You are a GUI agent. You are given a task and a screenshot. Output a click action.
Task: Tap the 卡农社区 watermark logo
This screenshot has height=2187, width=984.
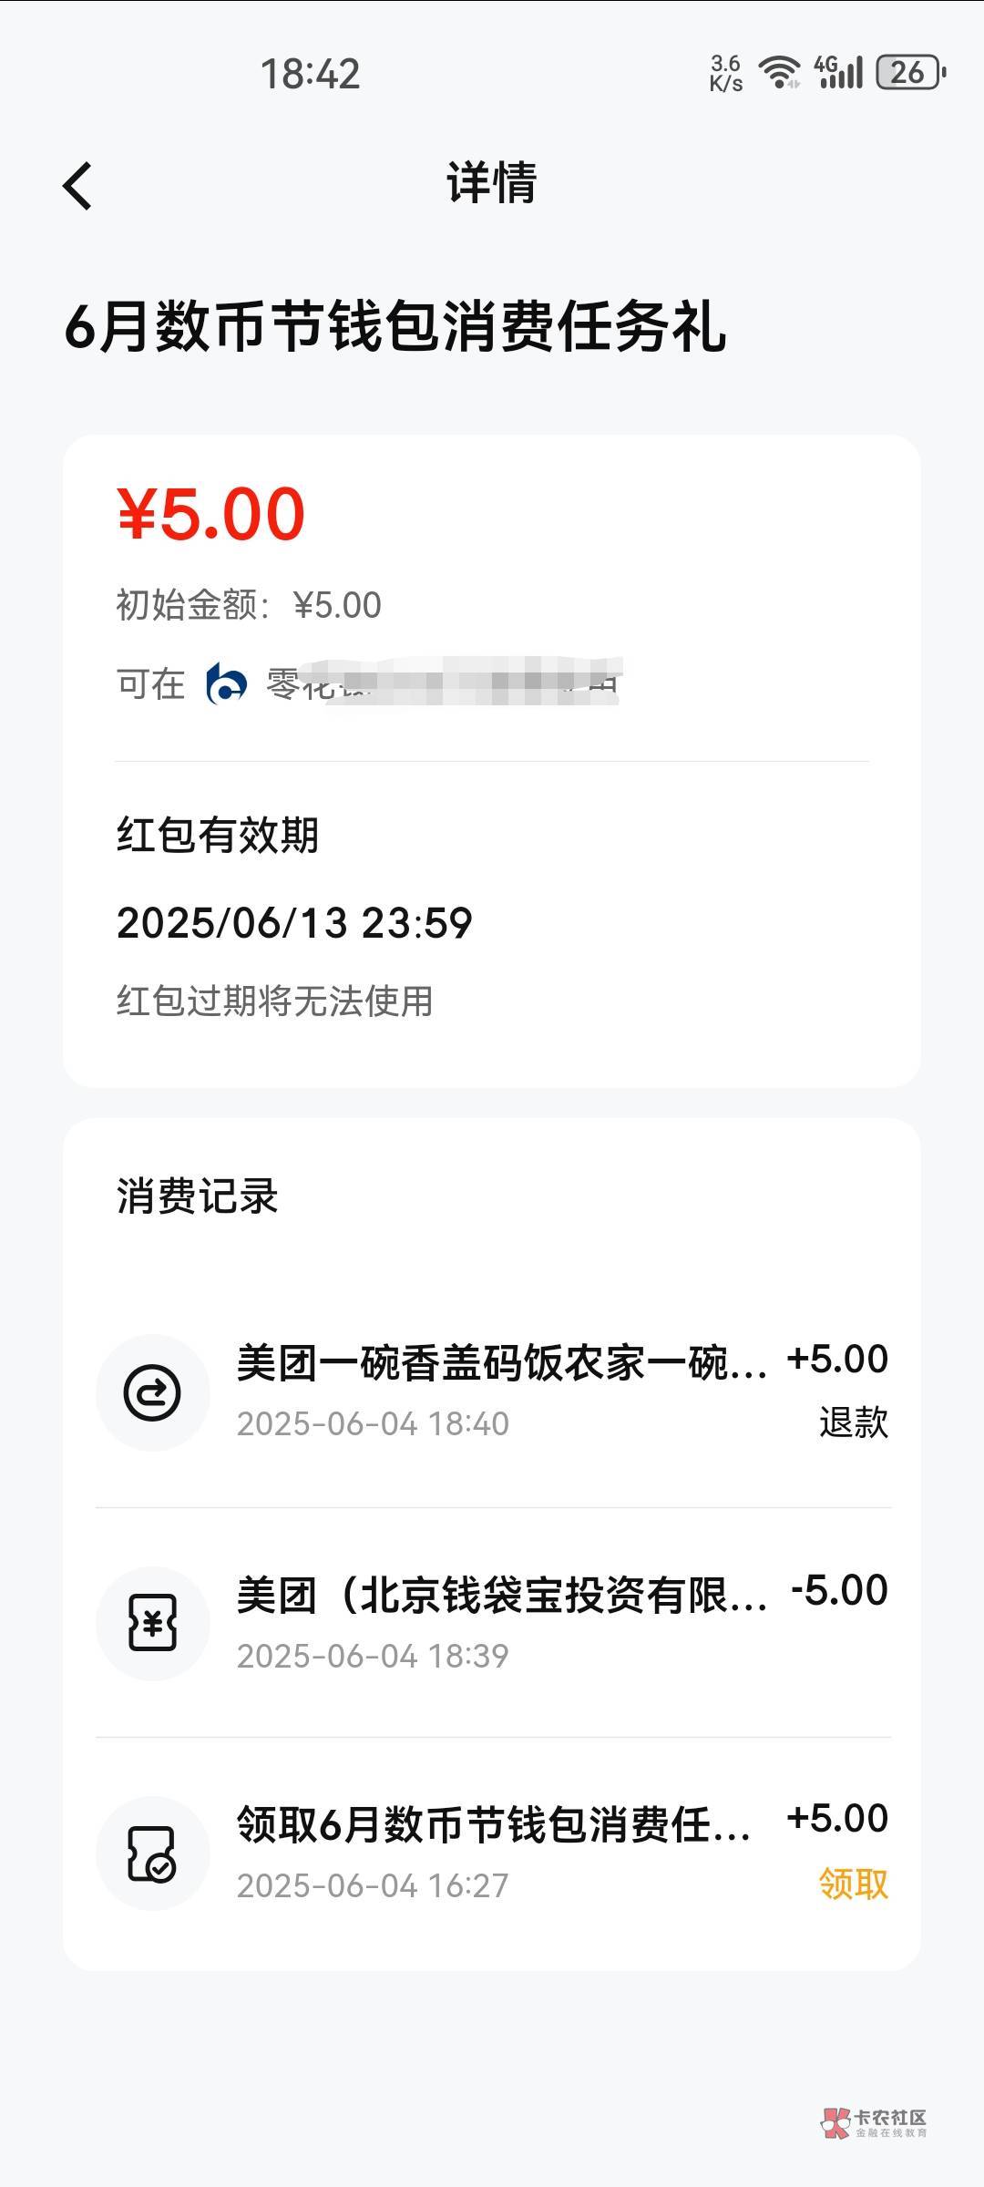(875, 2123)
